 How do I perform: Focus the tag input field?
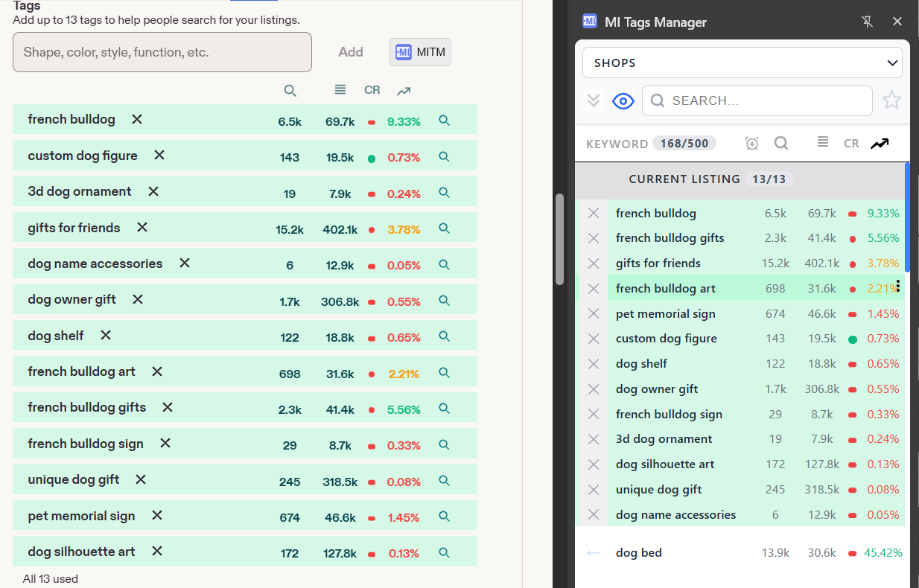click(162, 52)
